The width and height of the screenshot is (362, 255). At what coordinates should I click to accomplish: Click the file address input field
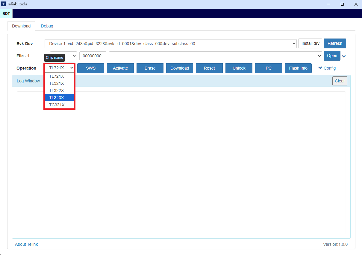pyautogui.click(x=93, y=56)
